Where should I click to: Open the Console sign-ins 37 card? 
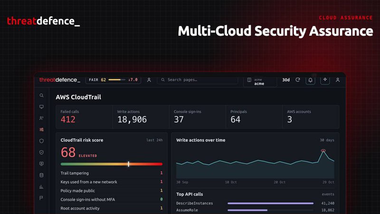(198, 117)
